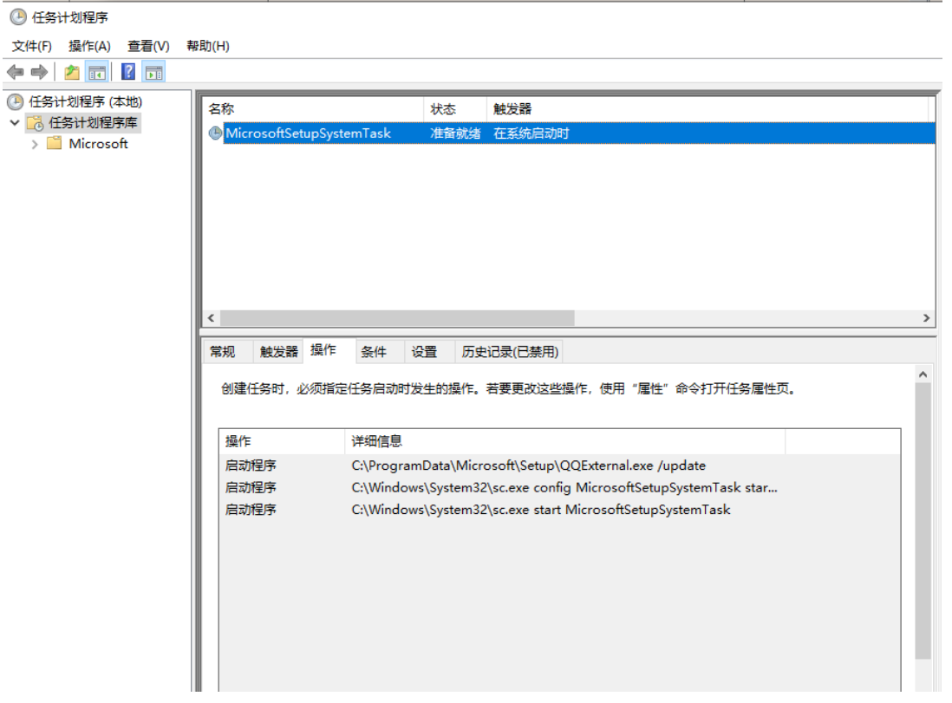Click the 状态 column header
Viewport: 952px width, 703px height.
pos(454,108)
